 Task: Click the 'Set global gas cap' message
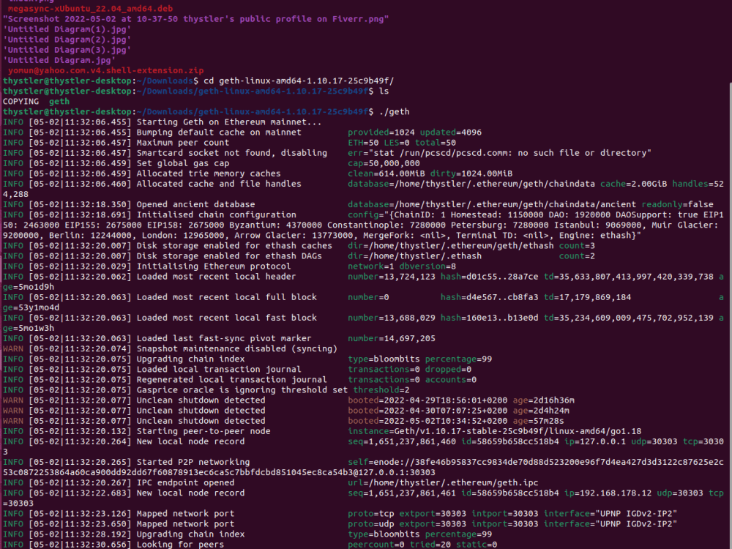tap(182, 163)
